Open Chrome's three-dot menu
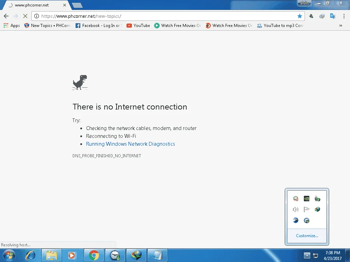 point(344,16)
